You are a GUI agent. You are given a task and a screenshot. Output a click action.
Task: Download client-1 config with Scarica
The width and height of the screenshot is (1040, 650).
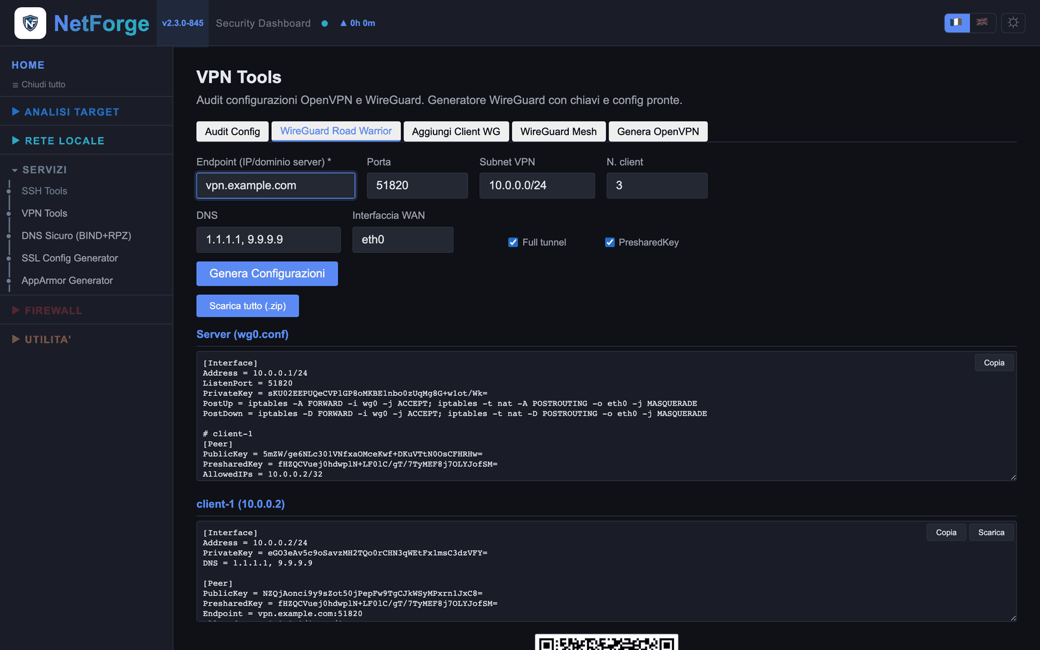[991, 532]
